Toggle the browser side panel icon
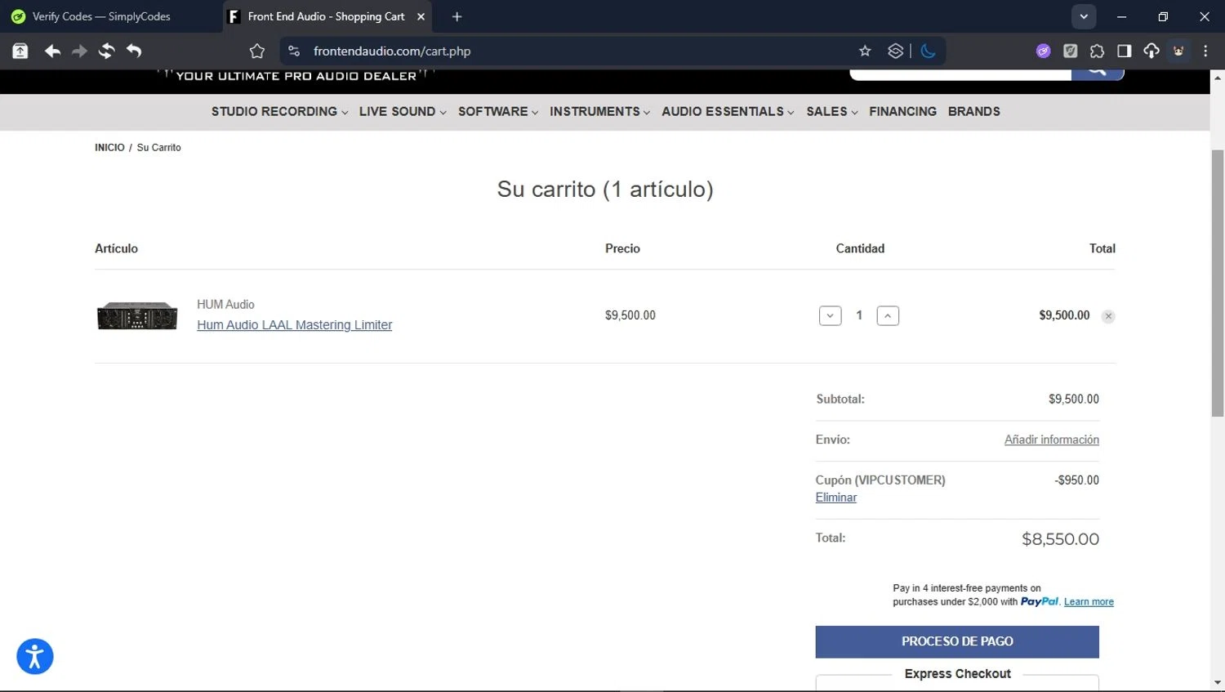 [x=1125, y=51]
